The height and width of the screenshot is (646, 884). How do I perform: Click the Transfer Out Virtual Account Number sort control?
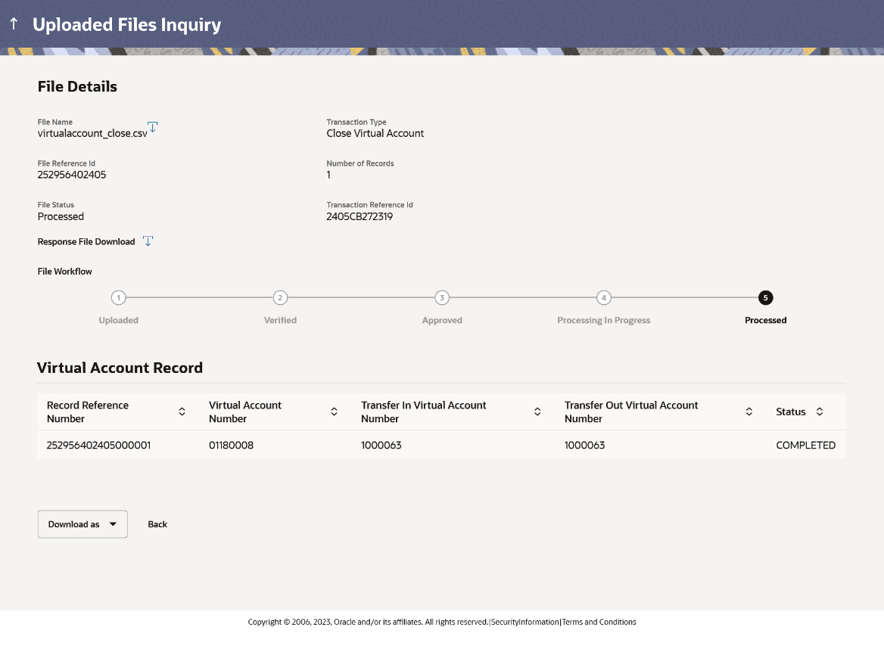click(x=749, y=412)
